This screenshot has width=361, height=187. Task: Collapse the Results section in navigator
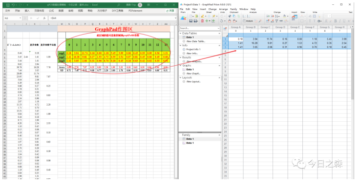181,57
